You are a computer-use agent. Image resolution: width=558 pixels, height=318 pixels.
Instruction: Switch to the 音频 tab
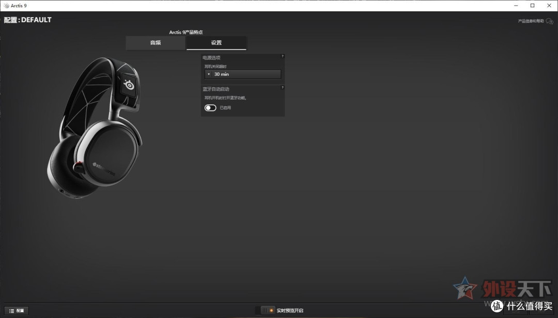coord(156,43)
